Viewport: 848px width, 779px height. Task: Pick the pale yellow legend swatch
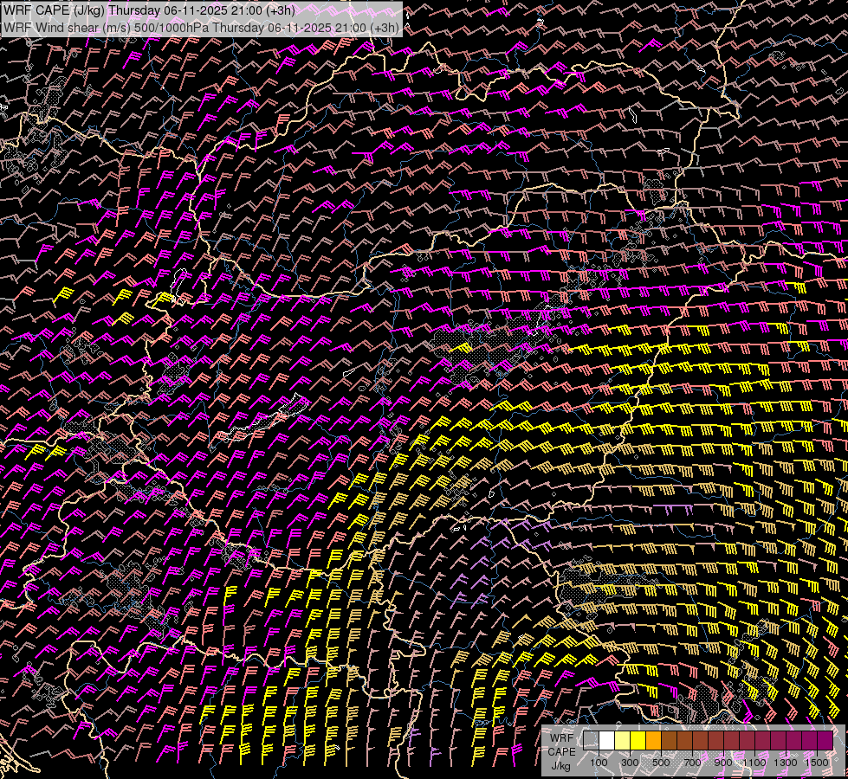pos(622,740)
